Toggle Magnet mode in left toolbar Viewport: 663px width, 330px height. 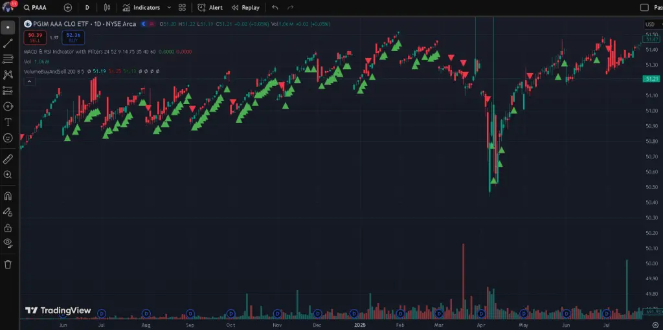click(8, 196)
